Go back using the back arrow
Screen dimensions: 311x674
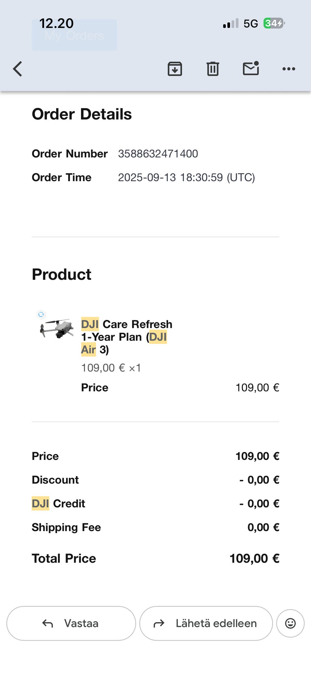tap(18, 69)
